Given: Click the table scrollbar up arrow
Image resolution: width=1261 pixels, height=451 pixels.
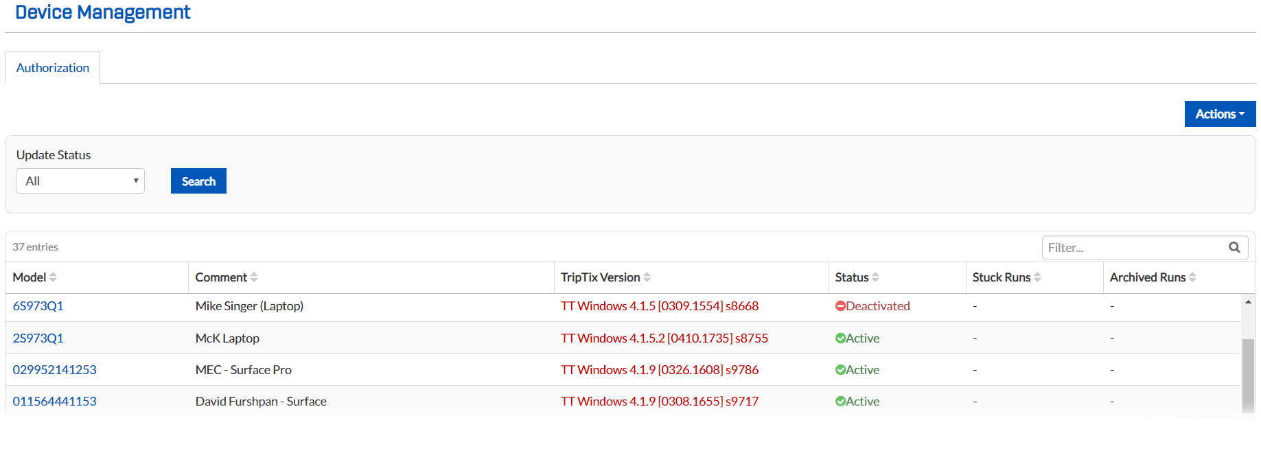Looking at the screenshot, I should (x=1248, y=302).
